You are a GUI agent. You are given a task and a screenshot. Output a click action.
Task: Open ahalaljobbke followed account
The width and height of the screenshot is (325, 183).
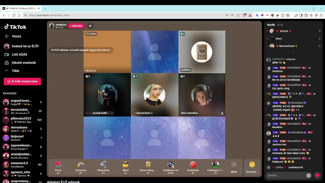[x=22, y=156]
